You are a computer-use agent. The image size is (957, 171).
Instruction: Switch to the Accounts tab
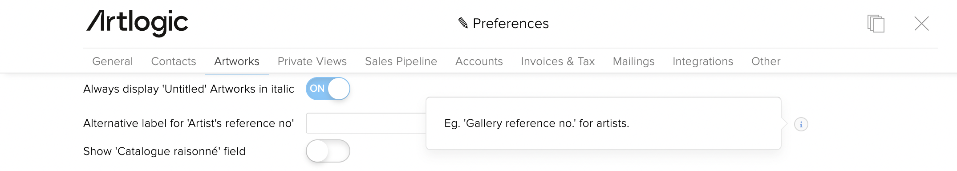(x=479, y=61)
